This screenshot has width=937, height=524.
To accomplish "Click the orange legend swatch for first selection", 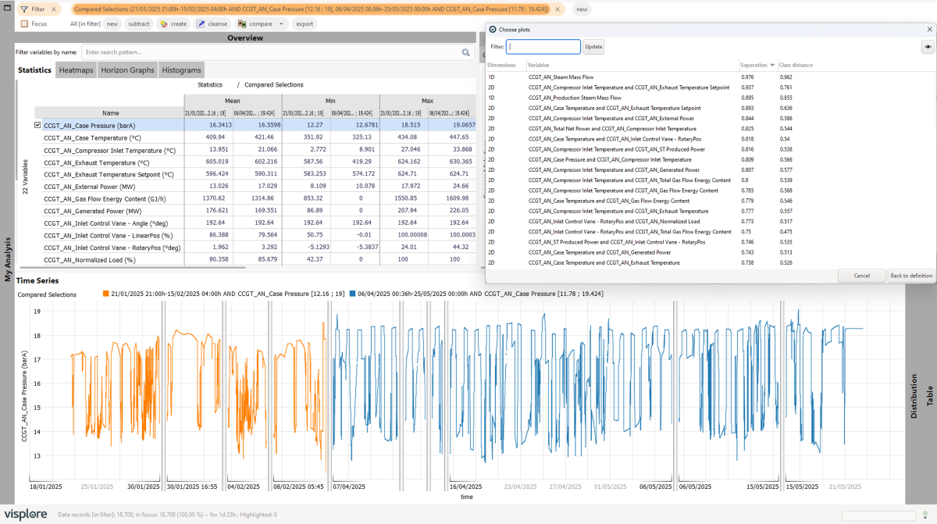I will [105, 294].
